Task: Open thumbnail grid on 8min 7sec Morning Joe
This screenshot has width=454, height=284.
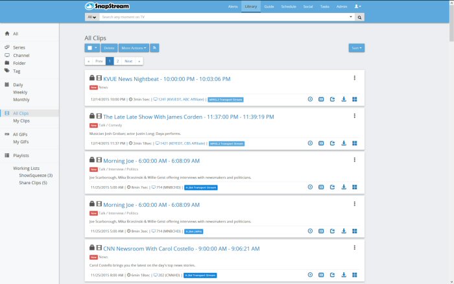Action: click(355, 187)
